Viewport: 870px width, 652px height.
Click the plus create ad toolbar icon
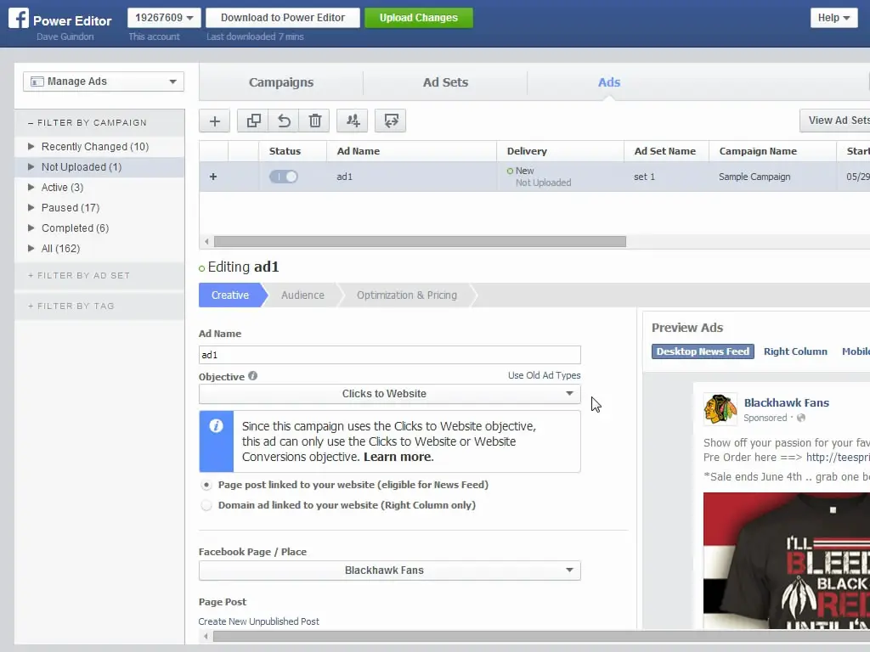(214, 121)
